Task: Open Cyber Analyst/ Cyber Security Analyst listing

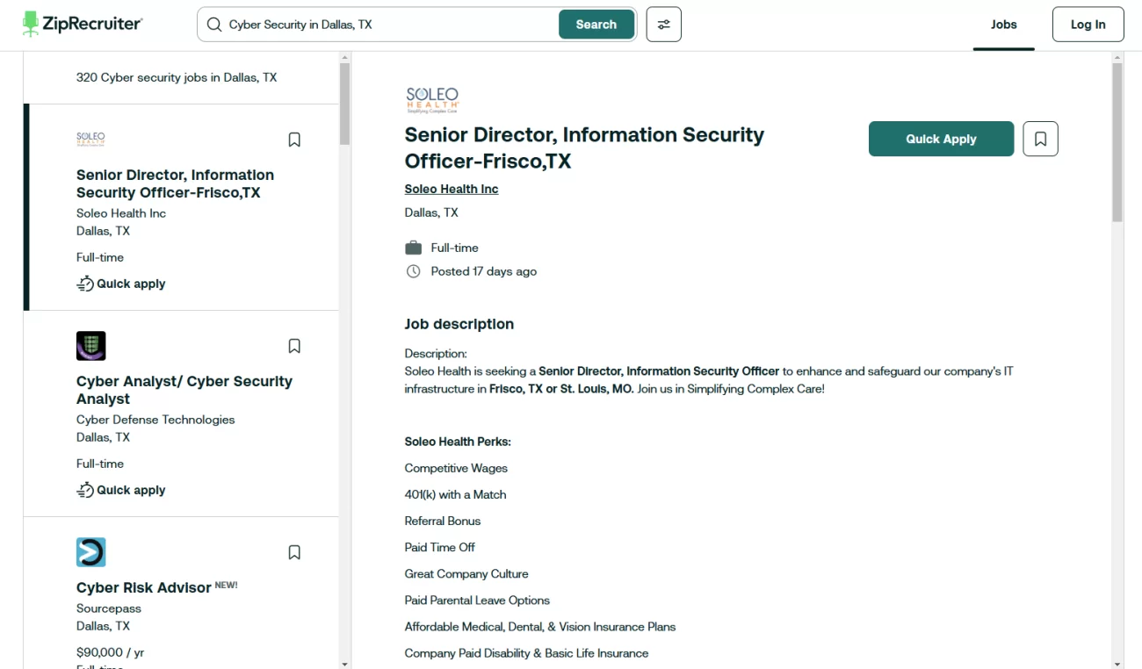Action: pyautogui.click(x=184, y=390)
